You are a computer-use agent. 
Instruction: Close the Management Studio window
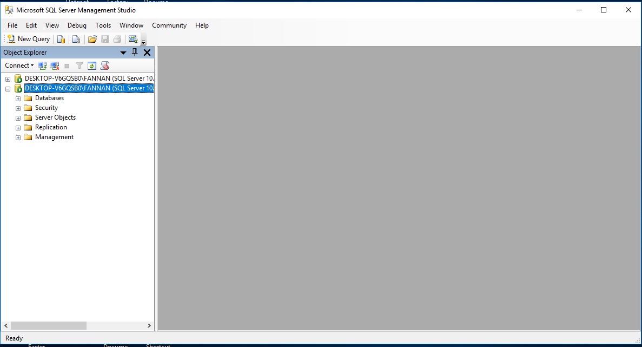coord(628,10)
